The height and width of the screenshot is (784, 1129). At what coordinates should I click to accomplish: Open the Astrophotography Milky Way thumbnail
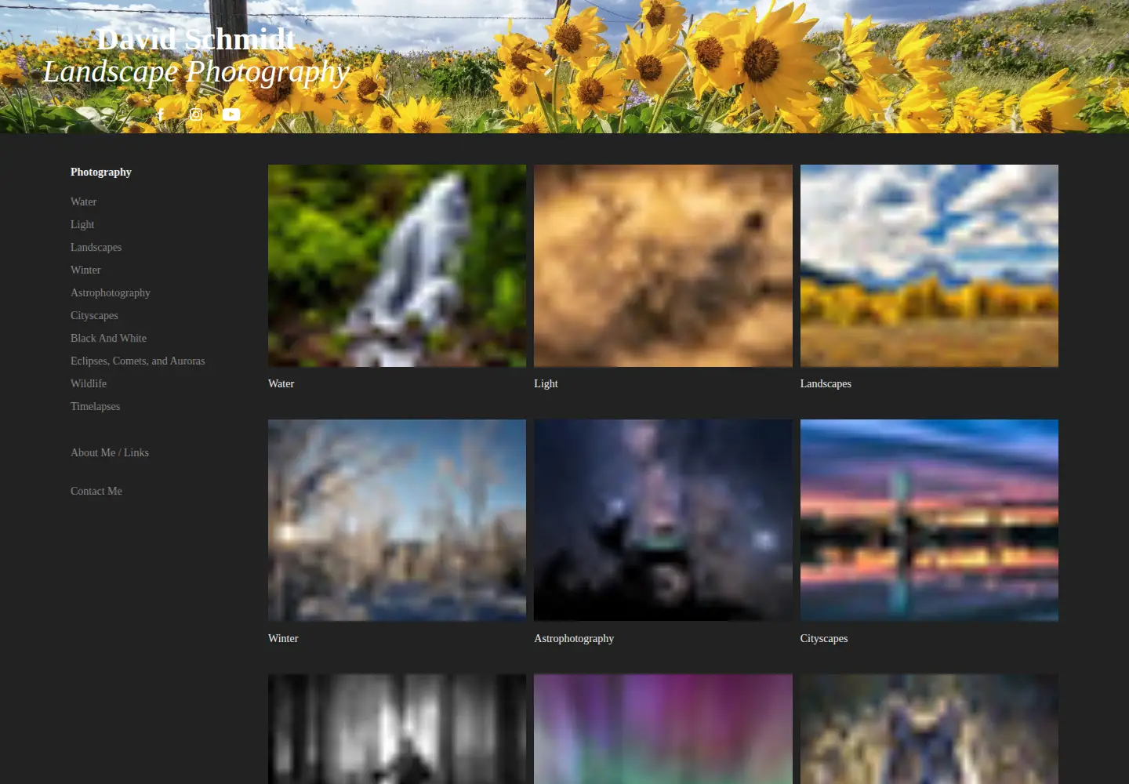(x=663, y=521)
